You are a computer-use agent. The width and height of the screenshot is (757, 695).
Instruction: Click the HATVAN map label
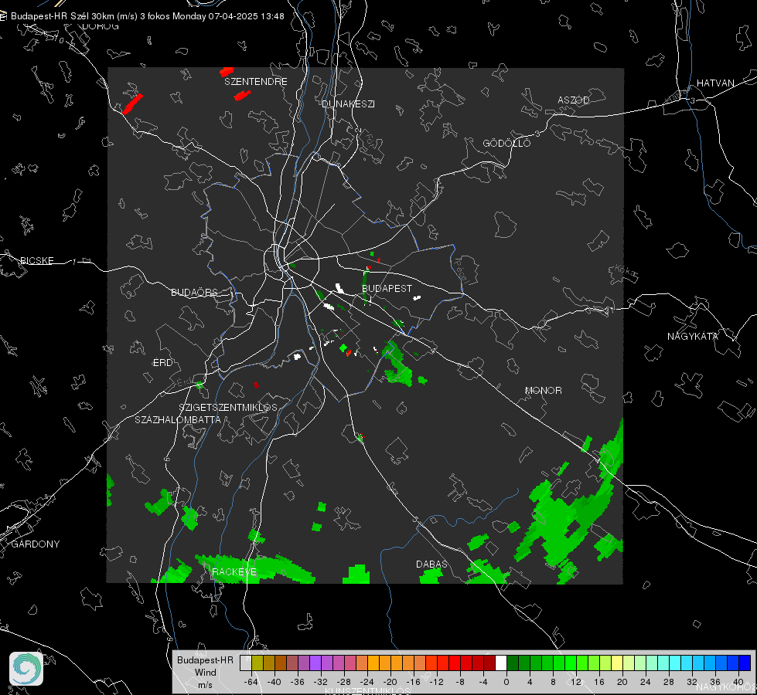click(715, 83)
